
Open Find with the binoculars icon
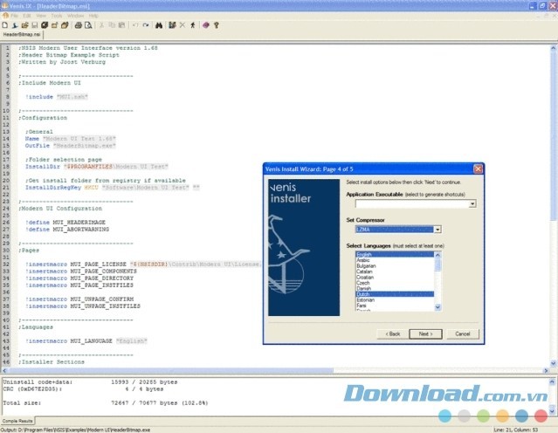(159, 25)
